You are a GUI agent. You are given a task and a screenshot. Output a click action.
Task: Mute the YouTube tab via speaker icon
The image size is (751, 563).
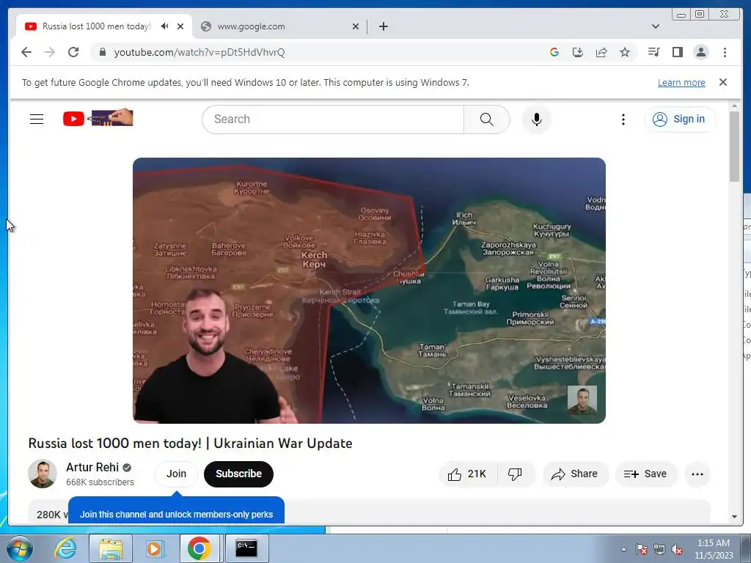click(x=165, y=26)
